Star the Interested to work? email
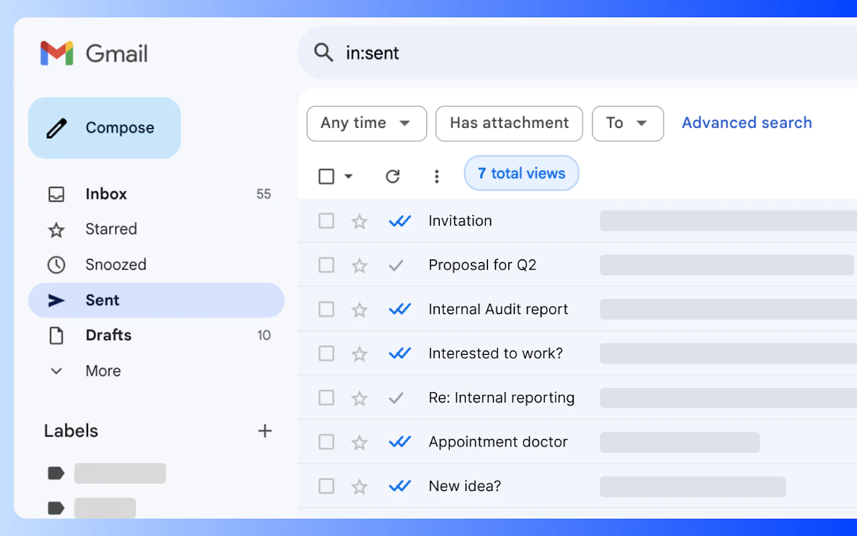 click(x=359, y=354)
